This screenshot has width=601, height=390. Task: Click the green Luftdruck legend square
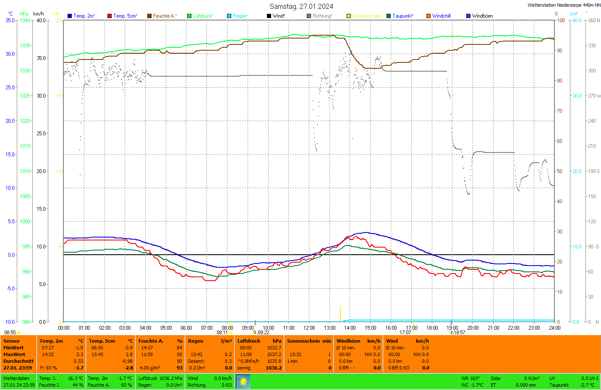click(189, 16)
